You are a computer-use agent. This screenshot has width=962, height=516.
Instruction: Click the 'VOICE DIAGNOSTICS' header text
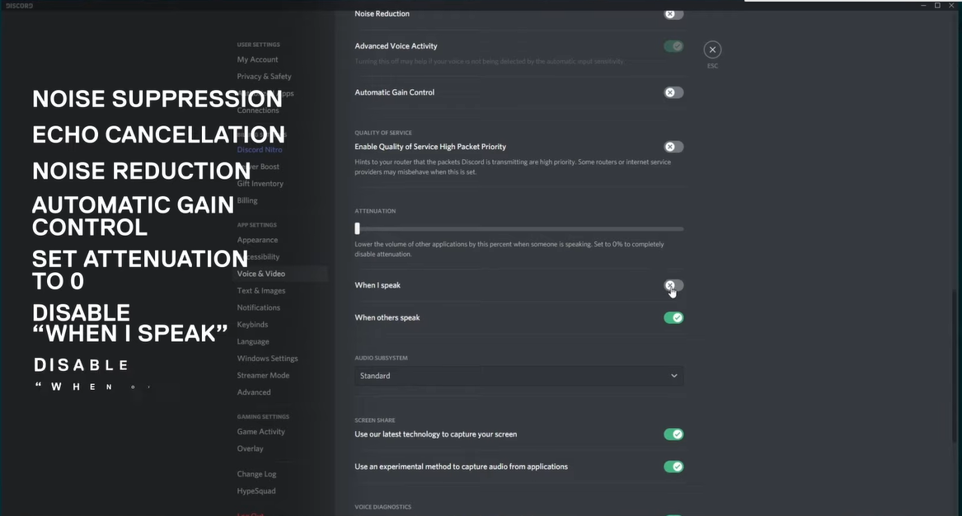(382, 507)
